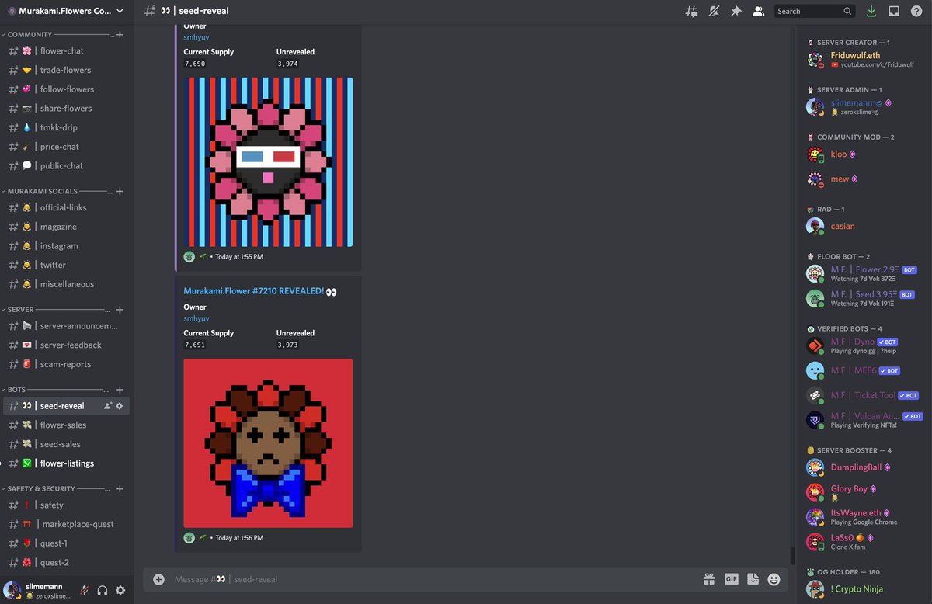Click slimemann avatar in user panel
This screenshot has height=604, width=932.
pyautogui.click(x=12, y=590)
